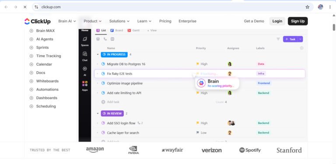Bookmark this page with star icon
This screenshot has width=336, height=164.
pos(308,7)
